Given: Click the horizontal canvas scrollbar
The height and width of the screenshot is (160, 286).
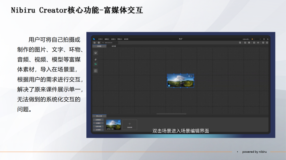Looking at the screenshot, I should click(171, 114).
